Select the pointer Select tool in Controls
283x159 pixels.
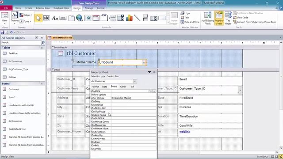38,18
